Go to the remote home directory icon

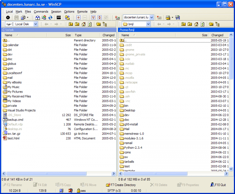(x=196, y=24)
